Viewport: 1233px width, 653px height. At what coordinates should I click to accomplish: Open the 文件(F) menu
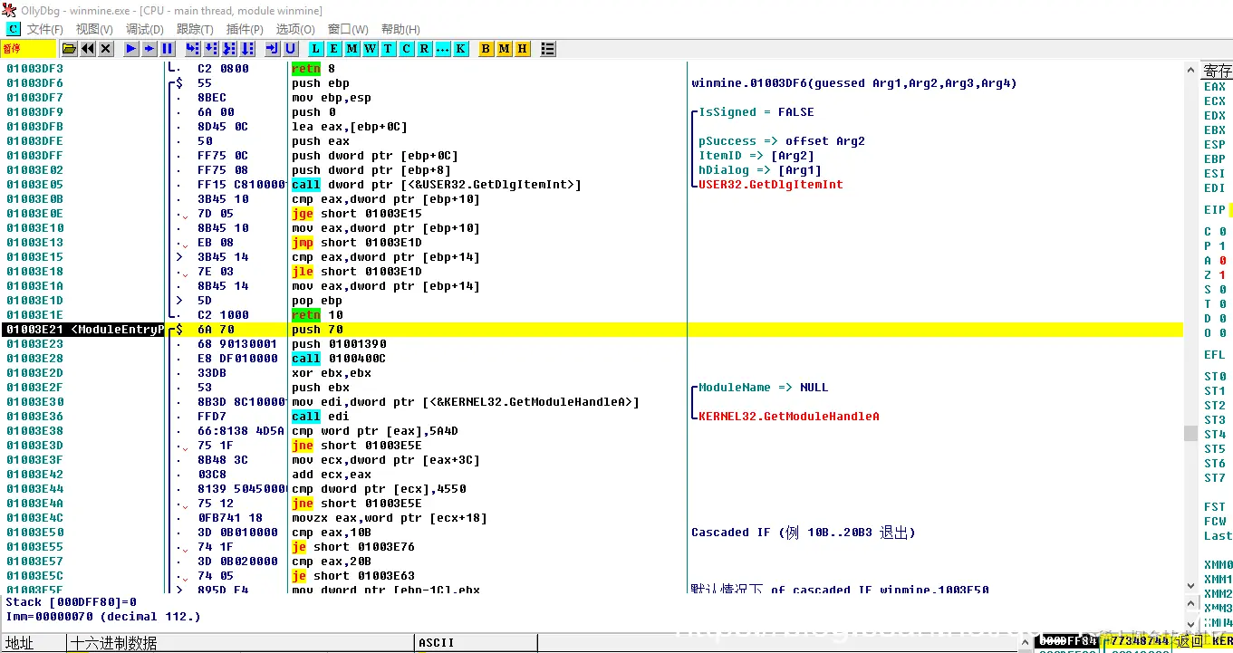[x=45, y=29]
